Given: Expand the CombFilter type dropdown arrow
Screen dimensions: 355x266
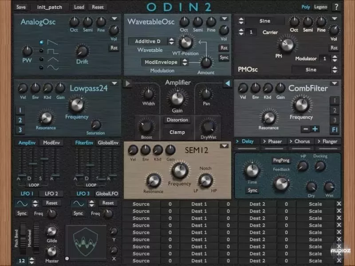Looking at the screenshot, I should click(x=335, y=83).
